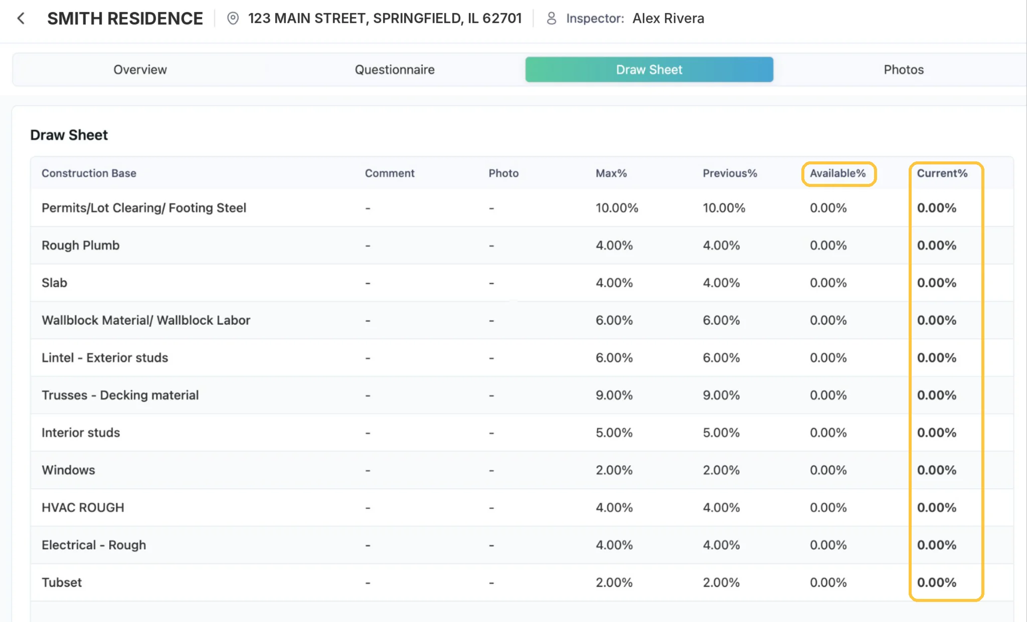Click the Electrical - Rough row label
The width and height of the screenshot is (1027, 622).
(94, 545)
